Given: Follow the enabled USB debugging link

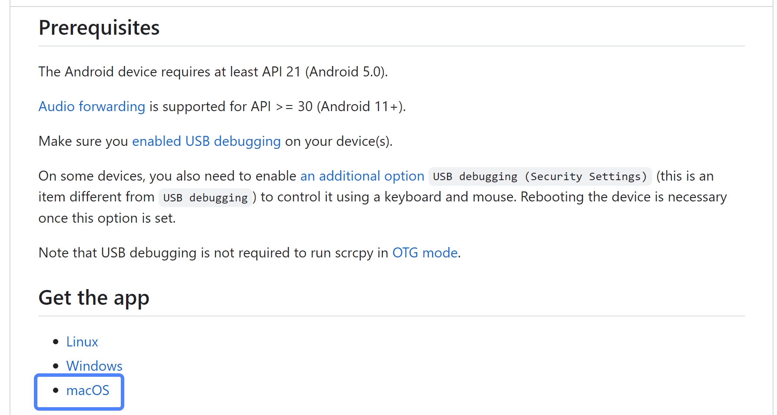Looking at the screenshot, I should click(206, 141).
